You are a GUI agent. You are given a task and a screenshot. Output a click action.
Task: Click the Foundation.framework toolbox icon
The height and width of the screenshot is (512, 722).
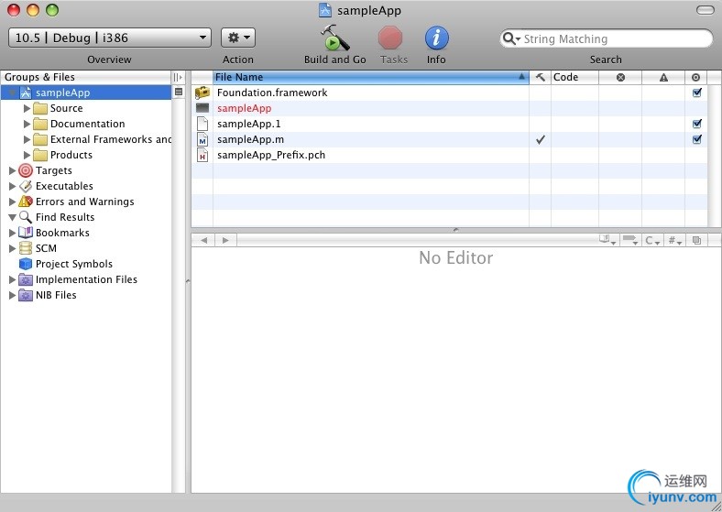point(202,93)
